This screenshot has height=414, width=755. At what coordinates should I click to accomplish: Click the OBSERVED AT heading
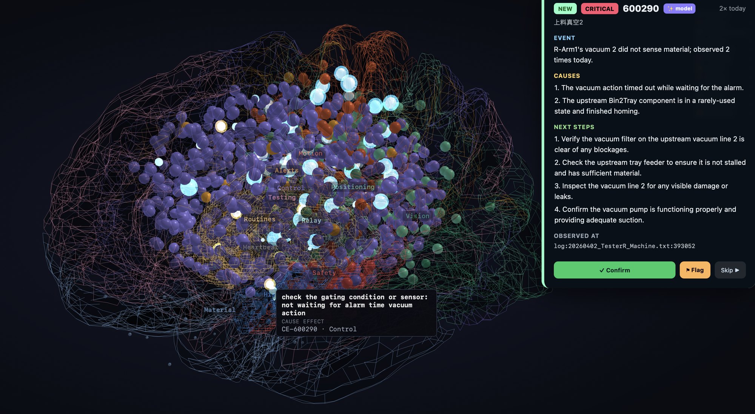576,236
